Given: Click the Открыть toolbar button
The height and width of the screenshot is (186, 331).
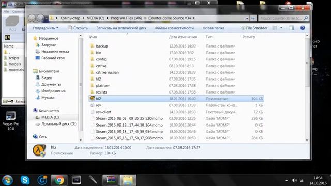Looking at the screenshot, I should click(x=78, y=28).
